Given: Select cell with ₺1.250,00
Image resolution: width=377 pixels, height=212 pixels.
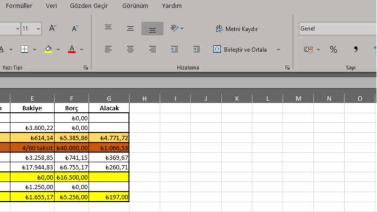Looking at the screenshot, I should [32, 187].
